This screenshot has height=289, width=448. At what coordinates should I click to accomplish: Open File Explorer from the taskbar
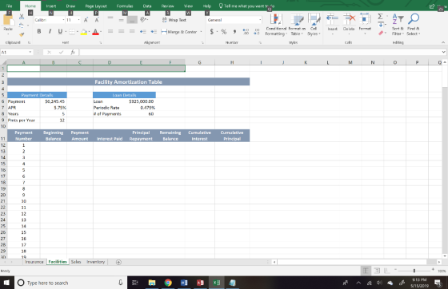click(152, 283)
